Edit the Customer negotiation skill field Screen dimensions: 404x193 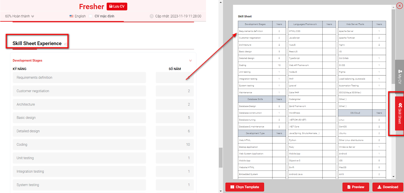[x=79, y=91]
